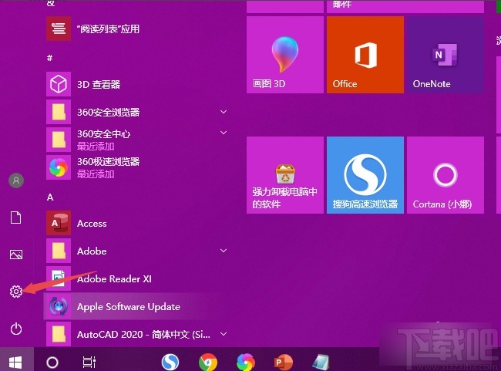Expand the 360安全浏览器 folder

pyautogui.click(x=224, y=113)
